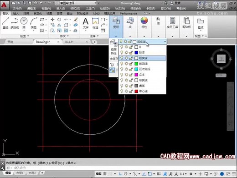Switch to the Drawing1 document tab

(x=43, y=42)
